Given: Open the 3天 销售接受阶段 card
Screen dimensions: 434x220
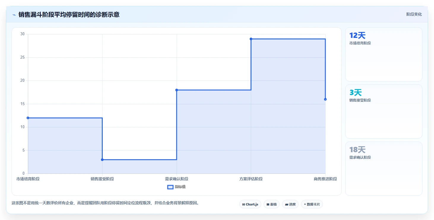Looking at the screenshot, I should click(x=384, y=111).
